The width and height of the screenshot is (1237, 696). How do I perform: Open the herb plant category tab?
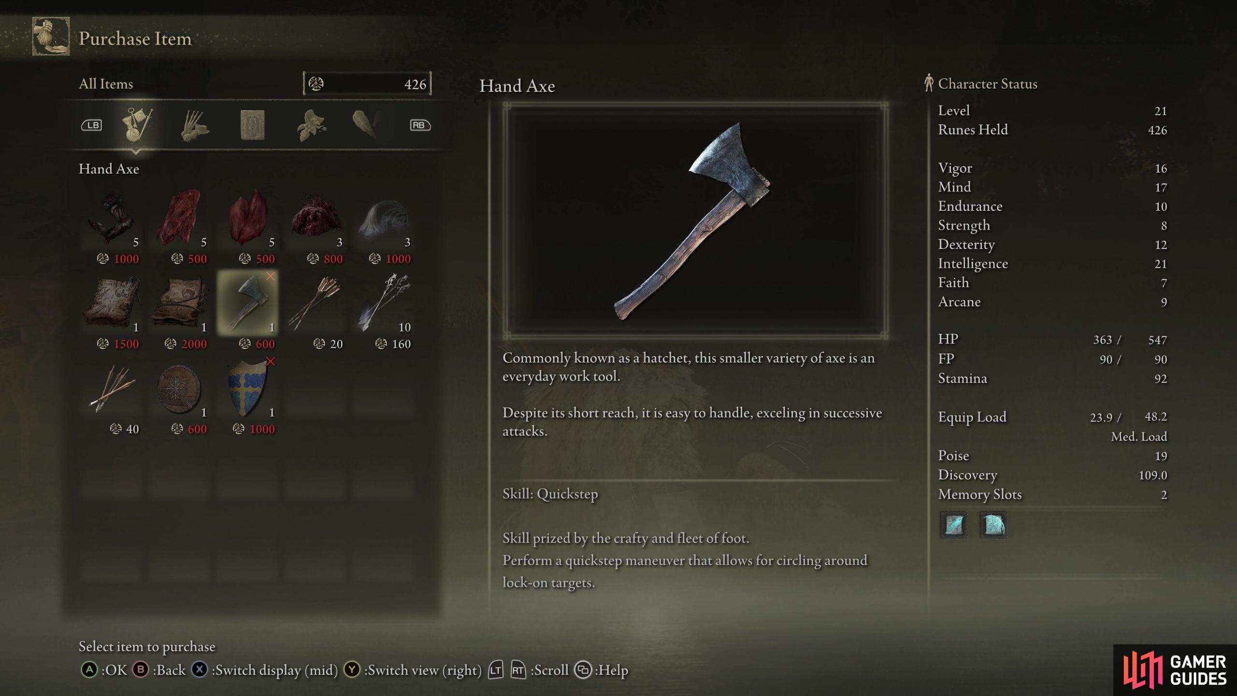pyautogui.click(x=311, y=126)
